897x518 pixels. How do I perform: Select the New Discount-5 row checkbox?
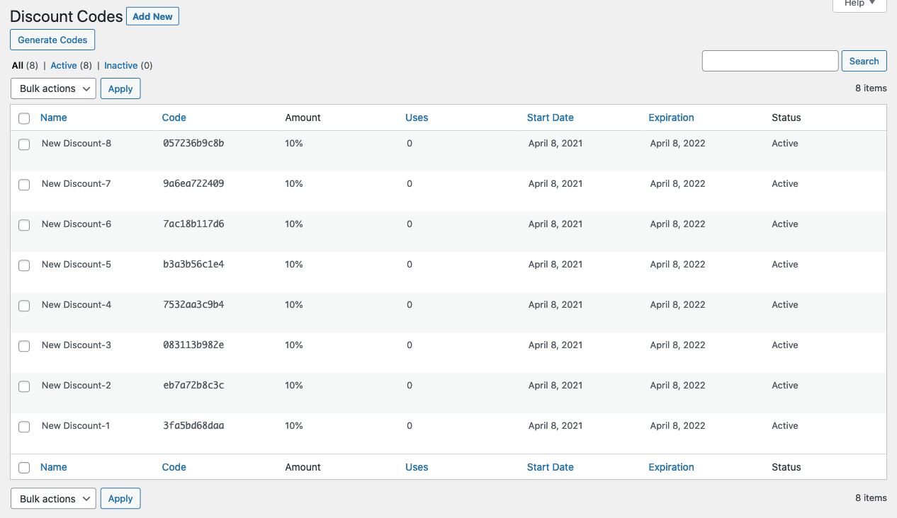[24, 265]
